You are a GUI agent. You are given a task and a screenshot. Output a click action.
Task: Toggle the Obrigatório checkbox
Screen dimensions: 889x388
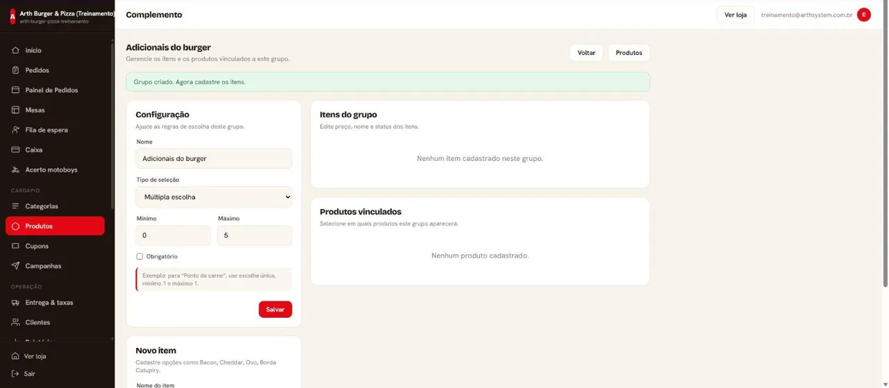point(140,256)
